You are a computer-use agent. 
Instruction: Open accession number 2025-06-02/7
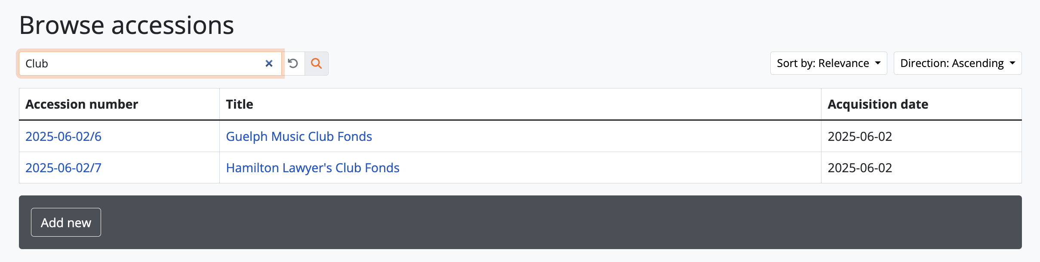pyautogui.click(x=63, y=168)
